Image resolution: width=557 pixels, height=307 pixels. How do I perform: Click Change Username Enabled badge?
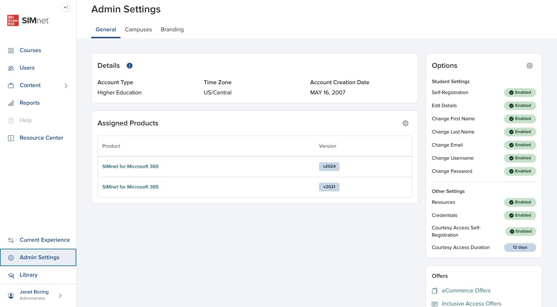(x=520, y=158)
